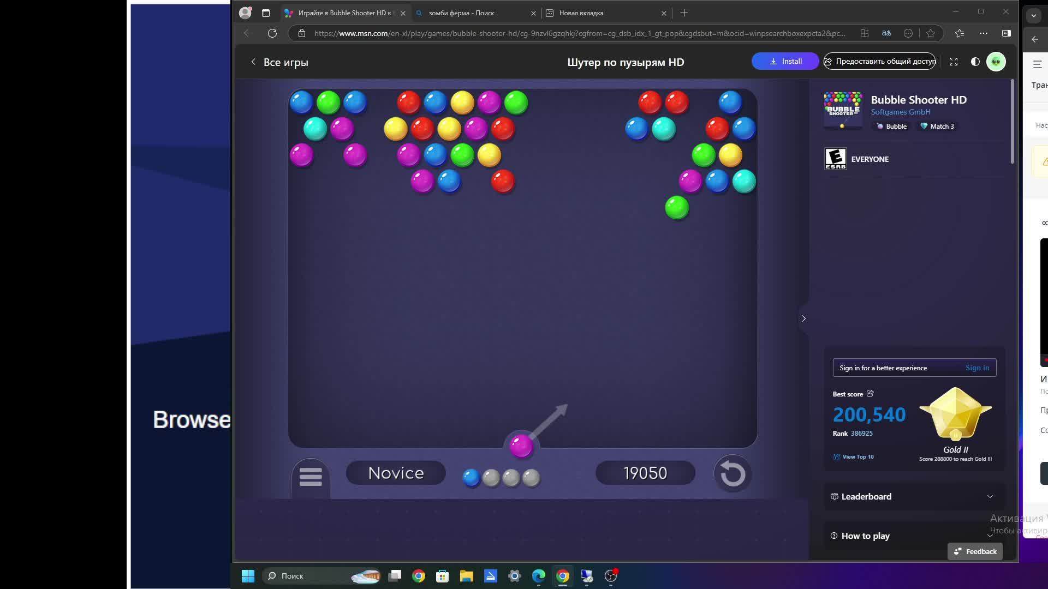Open View Top 10 leaderboard

click(x=858, y=456)
